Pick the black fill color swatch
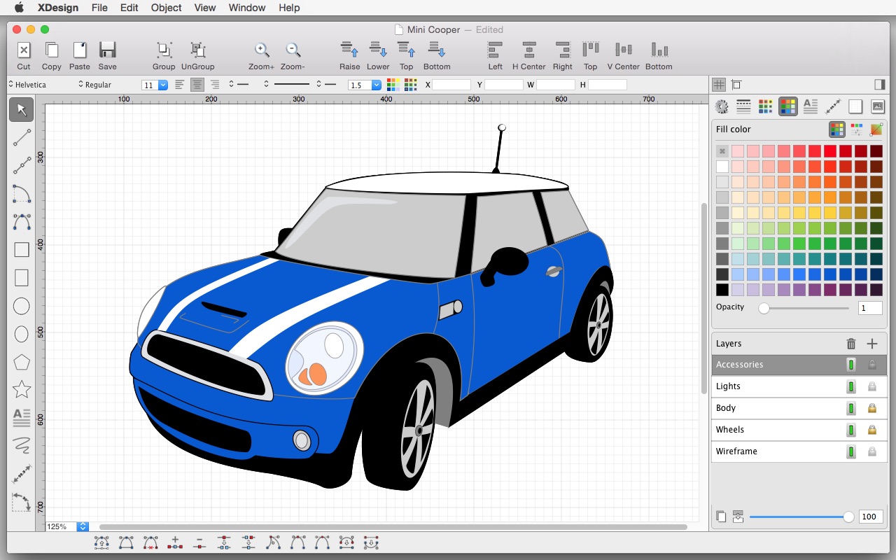Image resolution: width=896 pixels, height=560 pixels. (722, 290)
